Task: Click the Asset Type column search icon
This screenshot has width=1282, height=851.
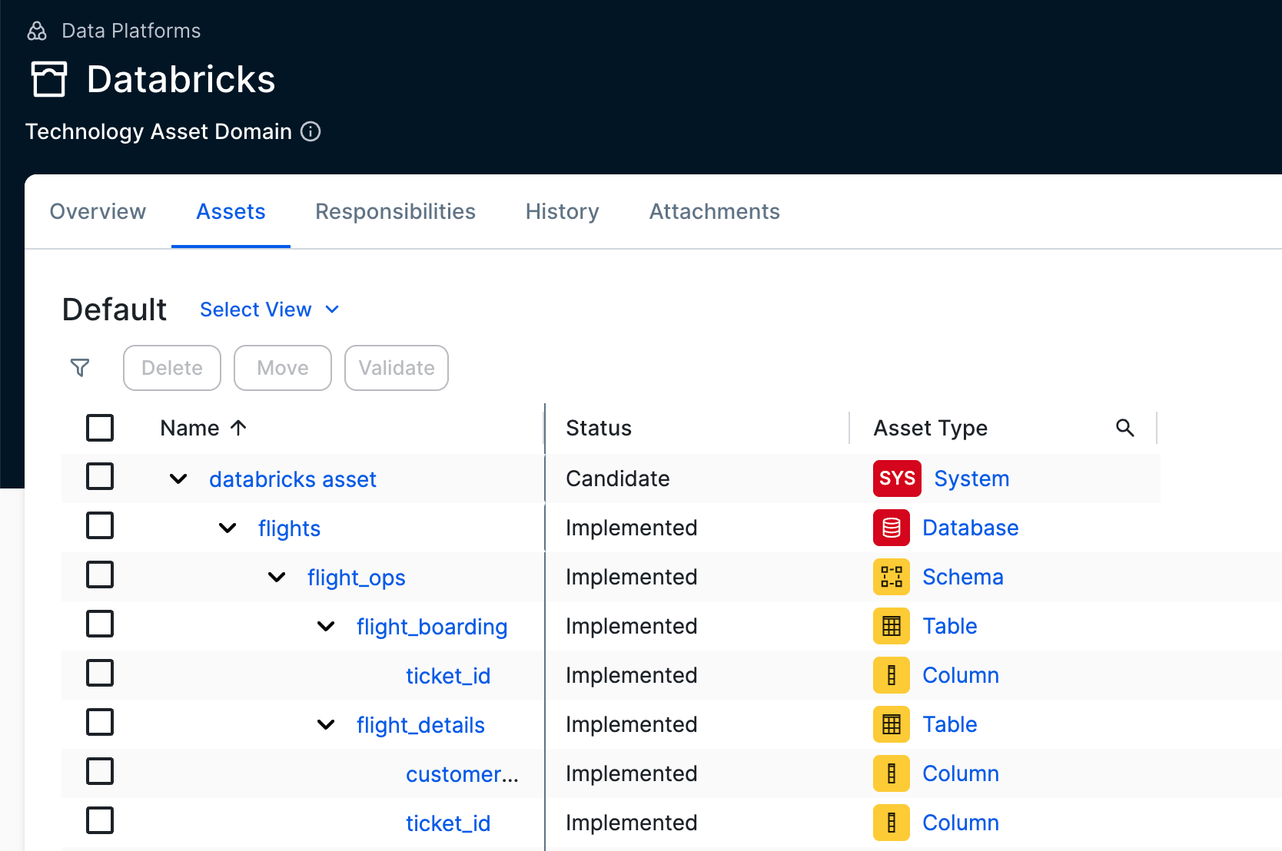Action: pyautogui.click(x=1124, y=428)
